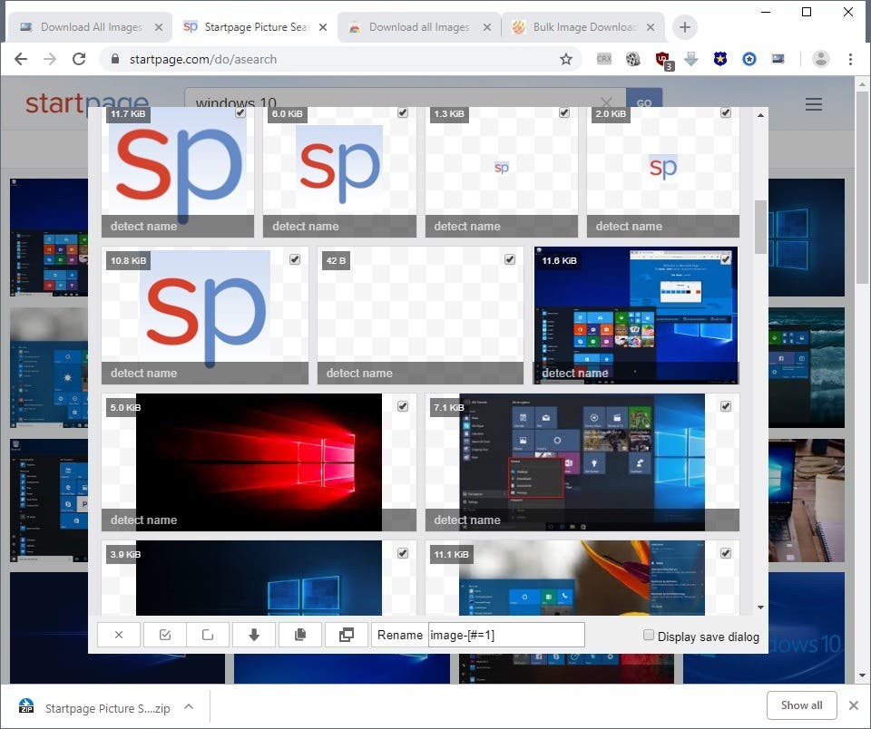871x729 pixels.
Task: Switch to the Download All Images tab
Action: pyautogui.click(x=91, y=27)
